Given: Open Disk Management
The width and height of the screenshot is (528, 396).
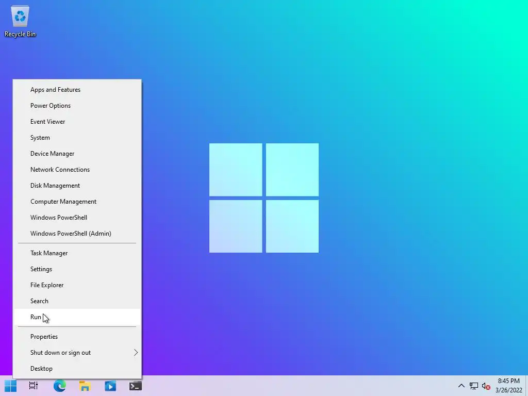Looking at the screenshot, I should 77,186.
